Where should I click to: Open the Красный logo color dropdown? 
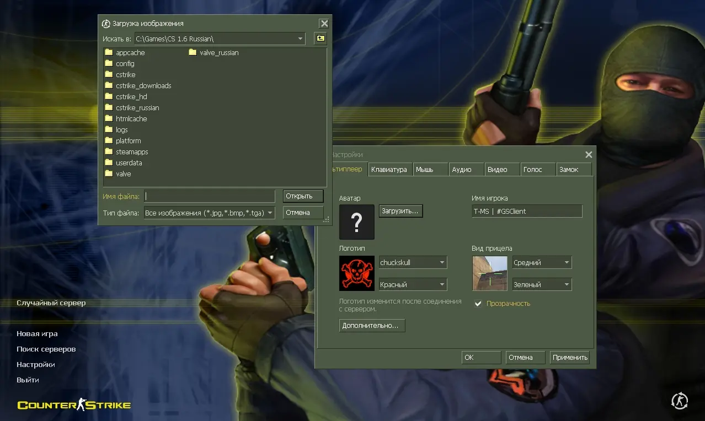[441, 285]
